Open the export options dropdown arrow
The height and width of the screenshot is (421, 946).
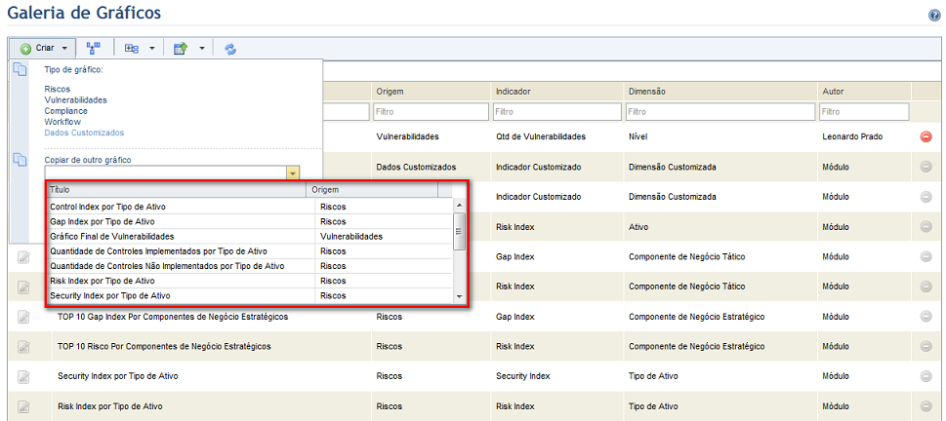coord(201,49)
